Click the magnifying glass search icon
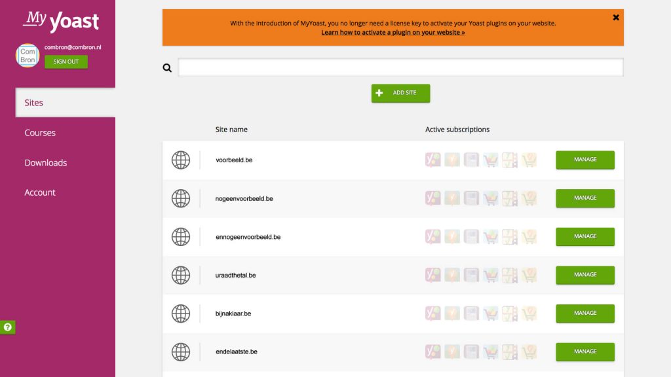This screenshot has width=671, height=377. pos(167,67)
